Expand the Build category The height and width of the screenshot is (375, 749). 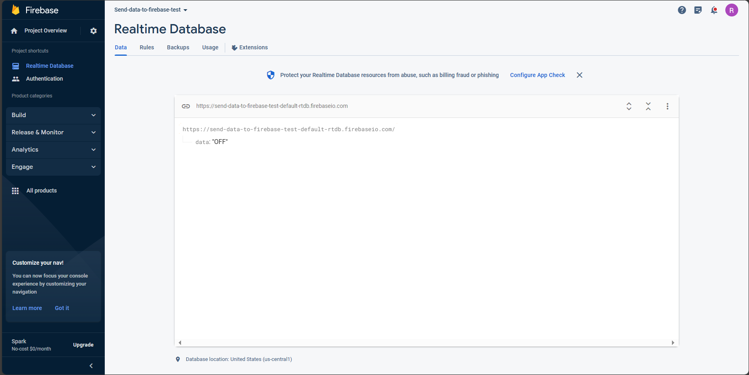(53, 115)
